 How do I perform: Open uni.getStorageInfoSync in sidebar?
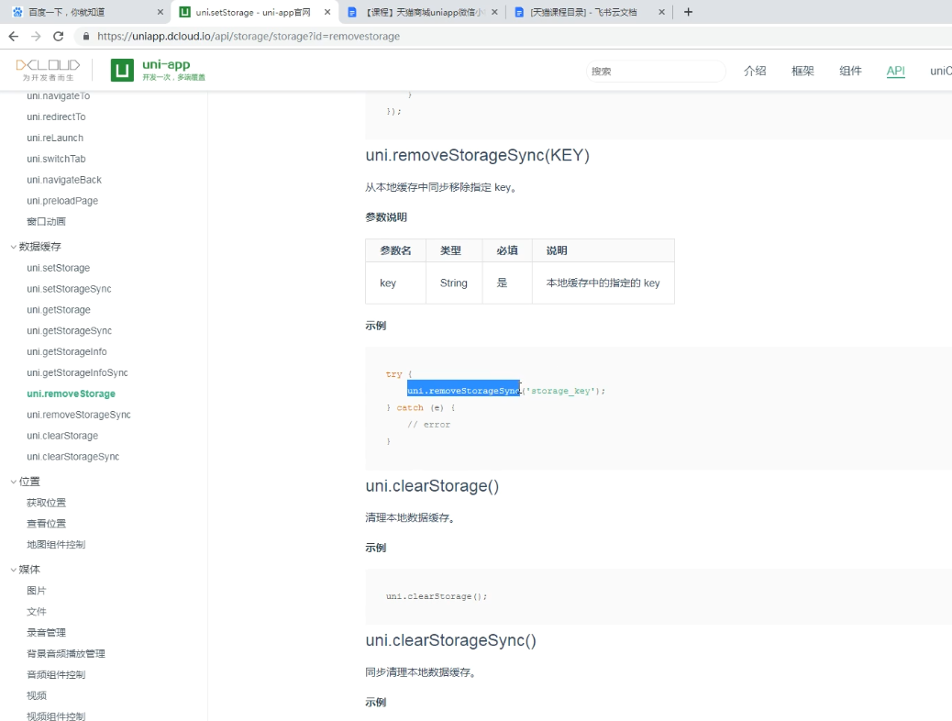pos(77,372)
